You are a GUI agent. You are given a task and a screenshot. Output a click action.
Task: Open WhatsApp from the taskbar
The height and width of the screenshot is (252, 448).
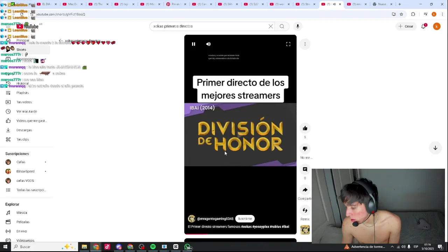pos(188,247)
